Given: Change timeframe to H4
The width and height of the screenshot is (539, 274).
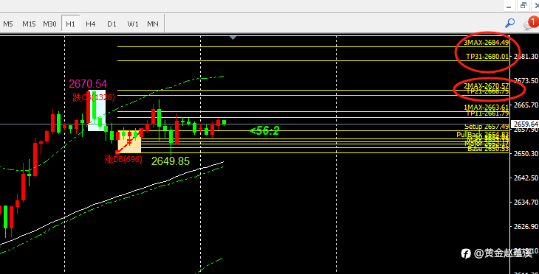Looking at the screenshot, I should click(90, 24).
